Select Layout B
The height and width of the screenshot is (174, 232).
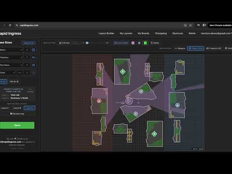tap(17, 108)
